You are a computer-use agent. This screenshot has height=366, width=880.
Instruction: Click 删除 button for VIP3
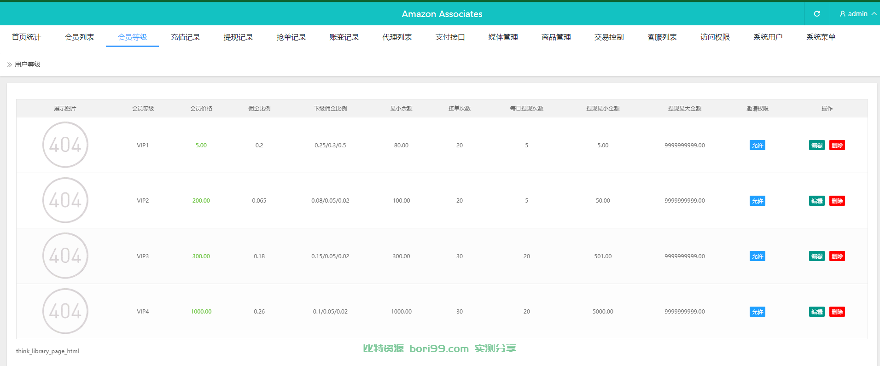pos(837,256)
